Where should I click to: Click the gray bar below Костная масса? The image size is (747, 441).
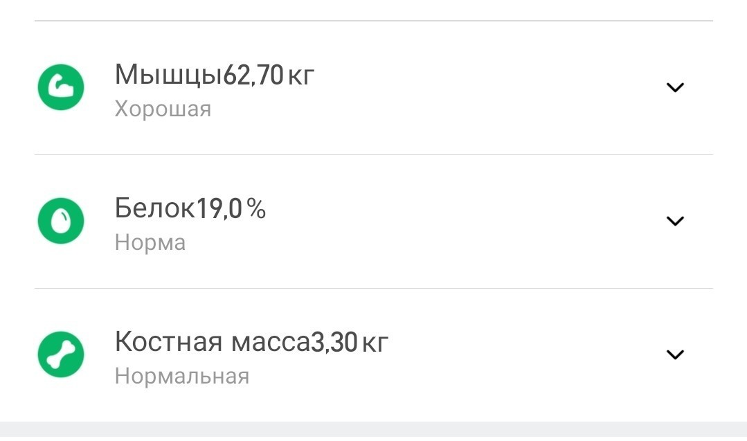(x=374, y=431)
